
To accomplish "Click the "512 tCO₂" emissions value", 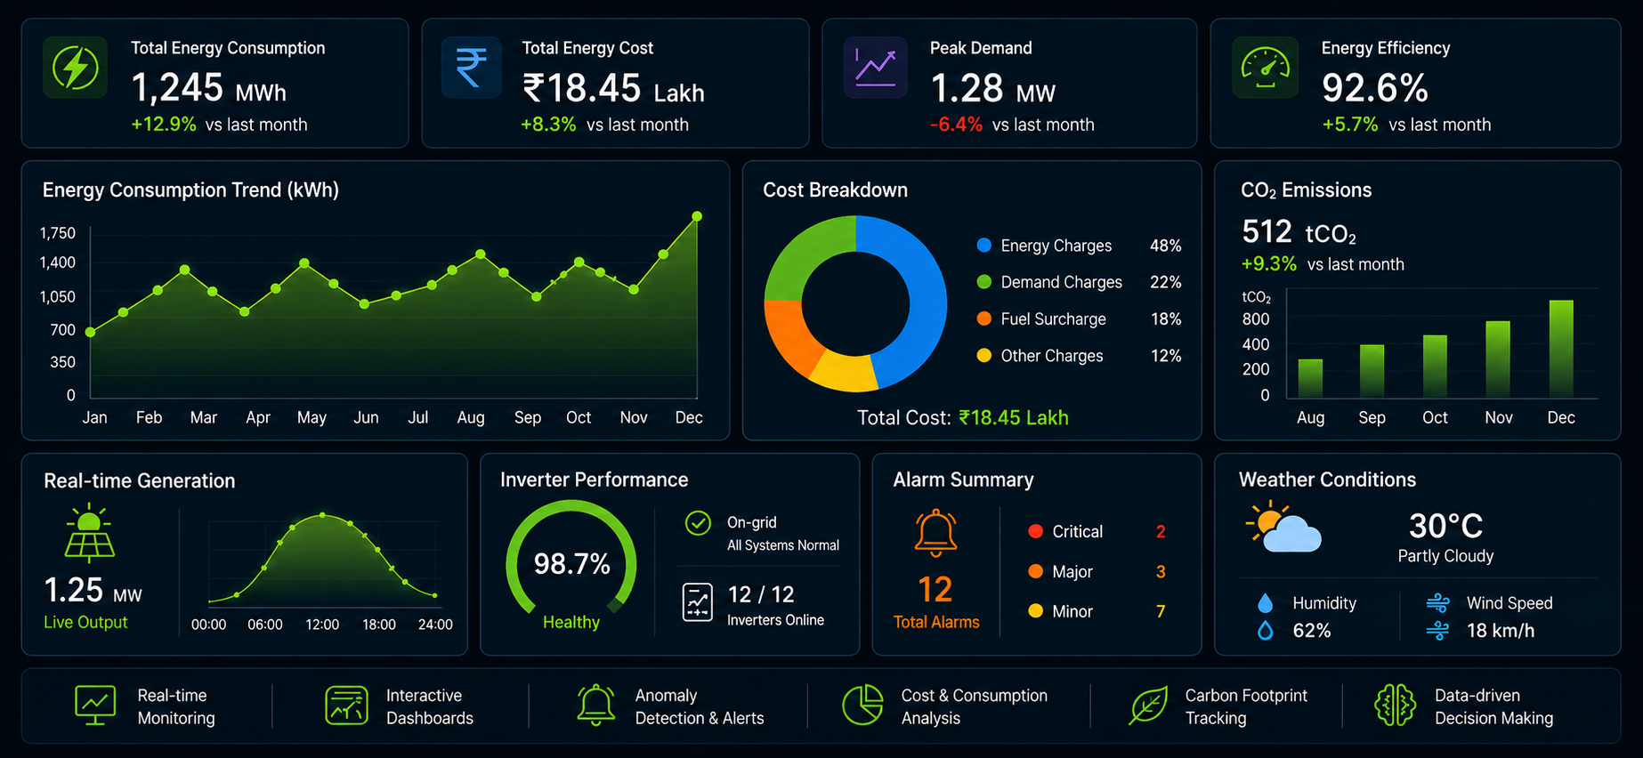I will point(1299,232).
